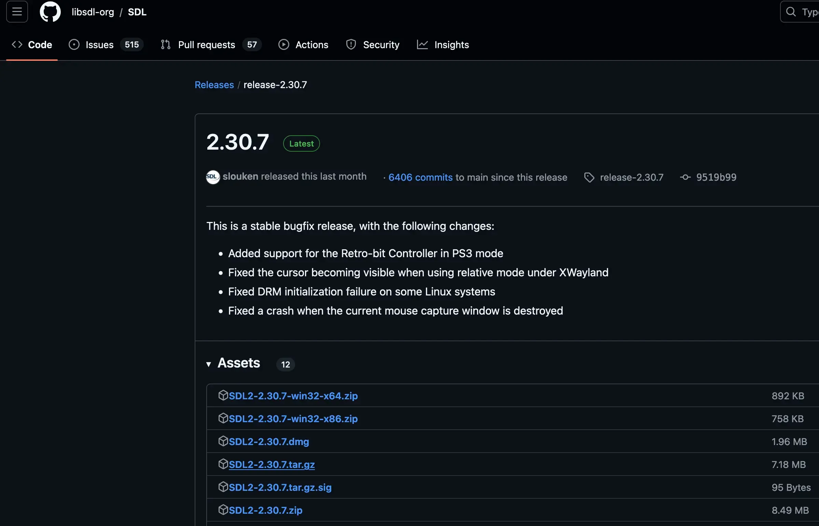Click commit 9519b99
Screen dimensions: 819x526
pos(716,177)
